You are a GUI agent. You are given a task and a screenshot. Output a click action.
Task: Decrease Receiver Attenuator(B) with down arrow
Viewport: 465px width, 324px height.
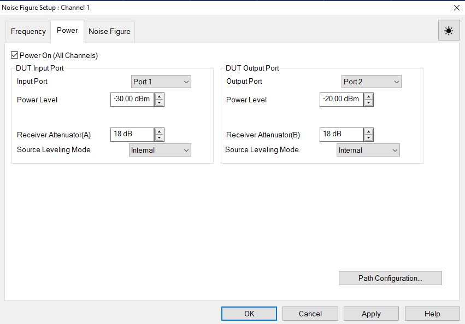pos(368,137)
